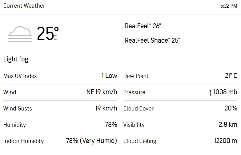The image size is (241, 155).
Task: Click the Dew Point 21° C value
Action: point(231,76)
